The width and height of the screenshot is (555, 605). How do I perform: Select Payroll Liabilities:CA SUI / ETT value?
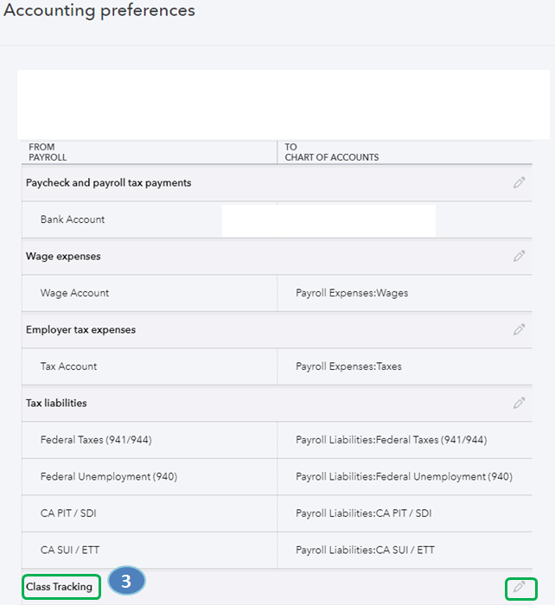(x=365, y=550)
